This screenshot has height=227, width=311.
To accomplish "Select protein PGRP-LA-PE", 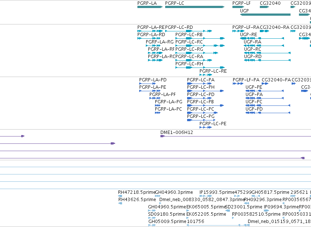I will click(x=150, y=91).
